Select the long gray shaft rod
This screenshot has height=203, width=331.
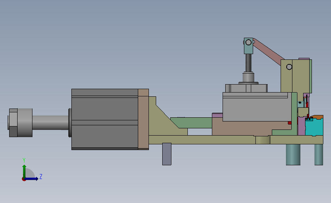tap(51, 123)
